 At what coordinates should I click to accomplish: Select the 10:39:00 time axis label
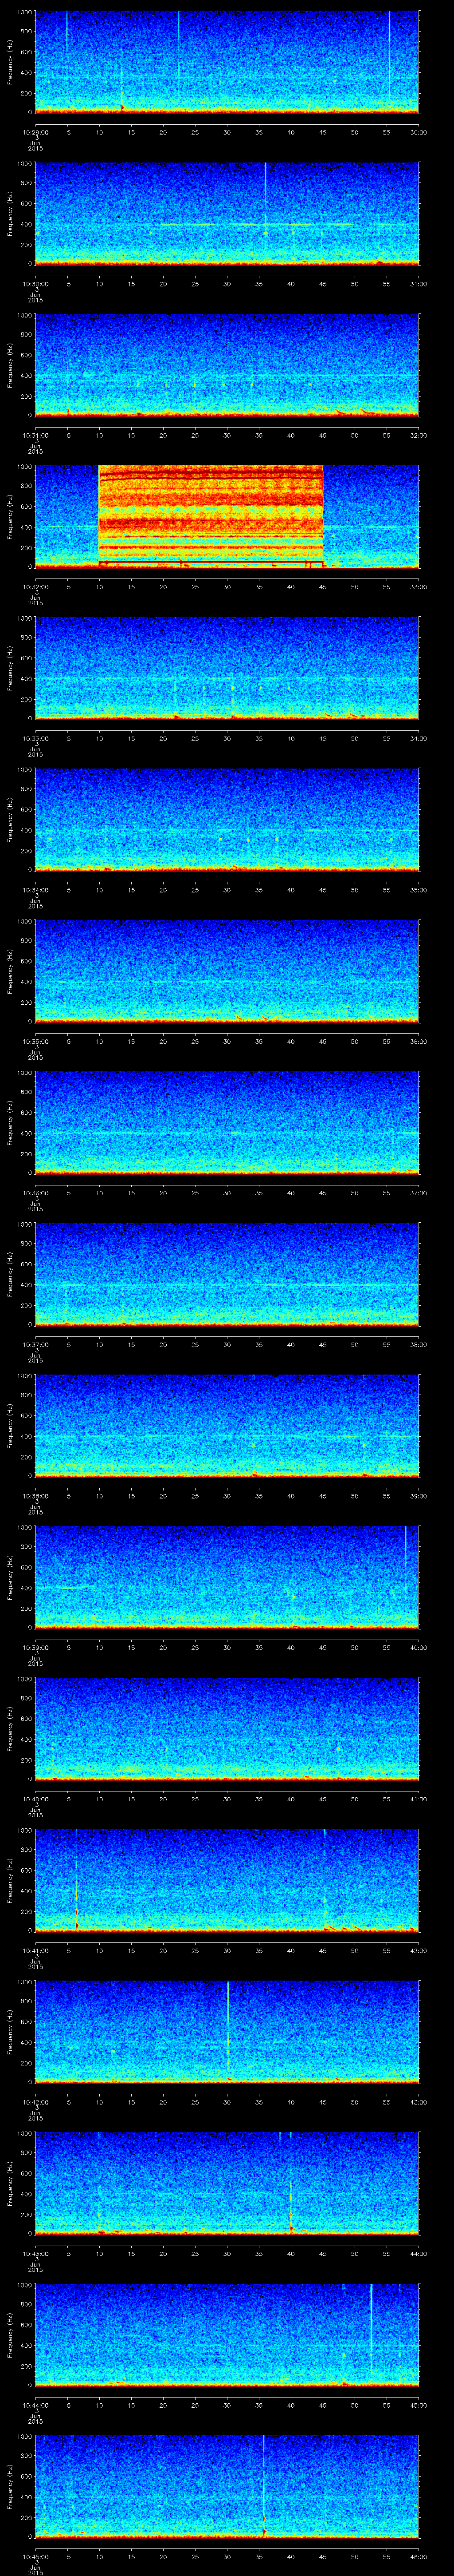(35, 1647)
